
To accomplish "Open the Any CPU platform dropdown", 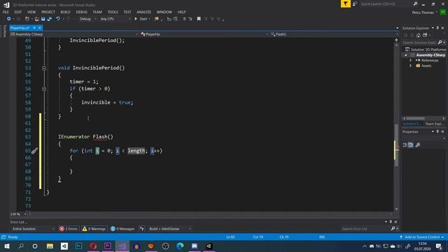I will [115, 19].
